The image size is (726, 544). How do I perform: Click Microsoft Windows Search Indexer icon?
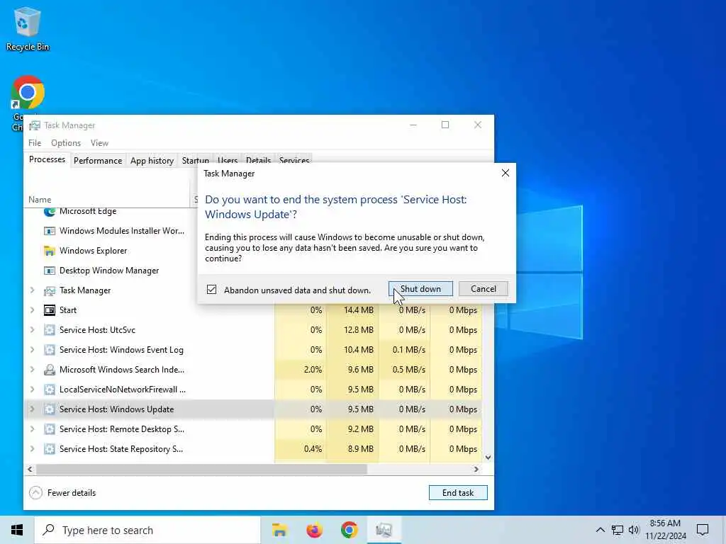[x=50, y=370]
